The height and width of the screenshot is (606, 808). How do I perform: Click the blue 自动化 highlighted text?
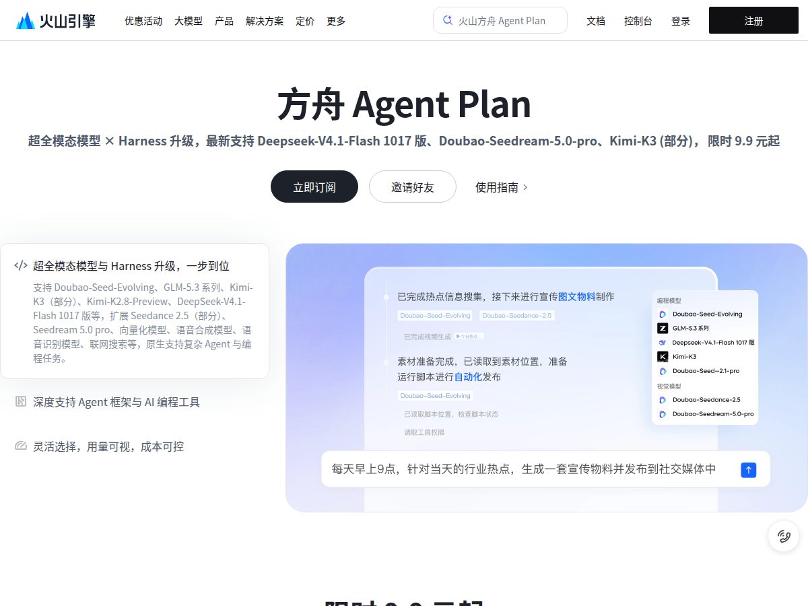(468, 377)
